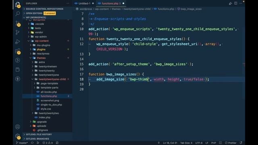Click Ln 18, Col 31 cursor position
This screenshot has width=258, height=145.
click(x=170, y=143)
